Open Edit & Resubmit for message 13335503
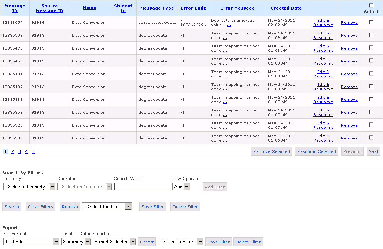 tap(323, 36)
